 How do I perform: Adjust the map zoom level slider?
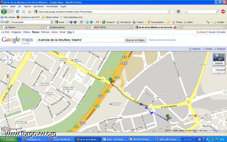point(8,88)
